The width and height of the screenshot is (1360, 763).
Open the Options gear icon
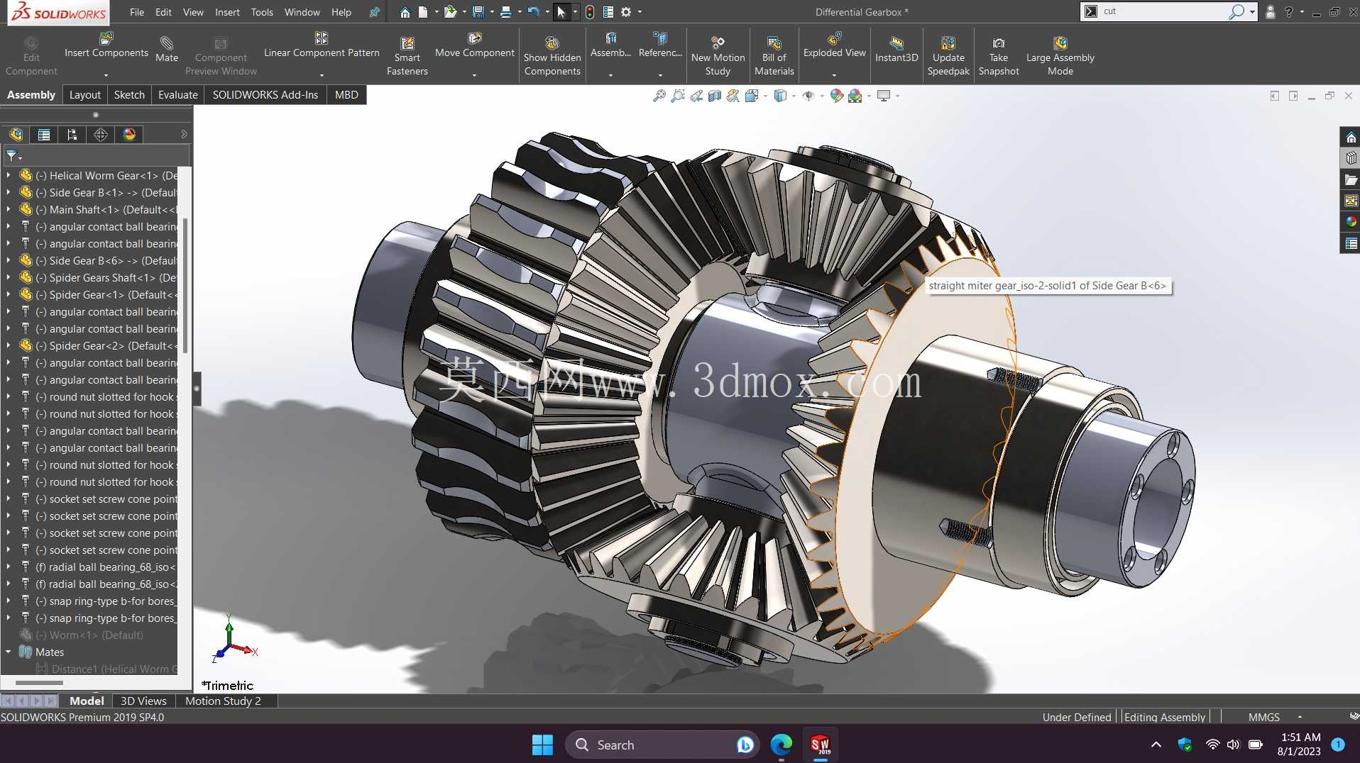click(625, 12)
